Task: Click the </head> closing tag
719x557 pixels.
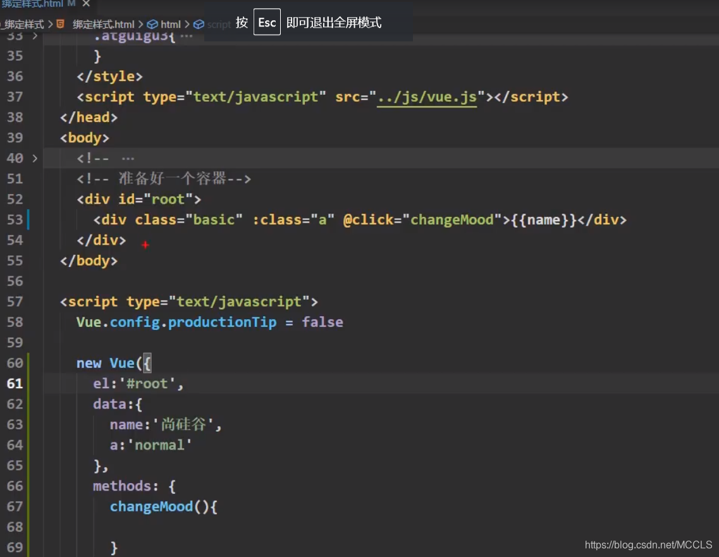Action: pos(89,118)
